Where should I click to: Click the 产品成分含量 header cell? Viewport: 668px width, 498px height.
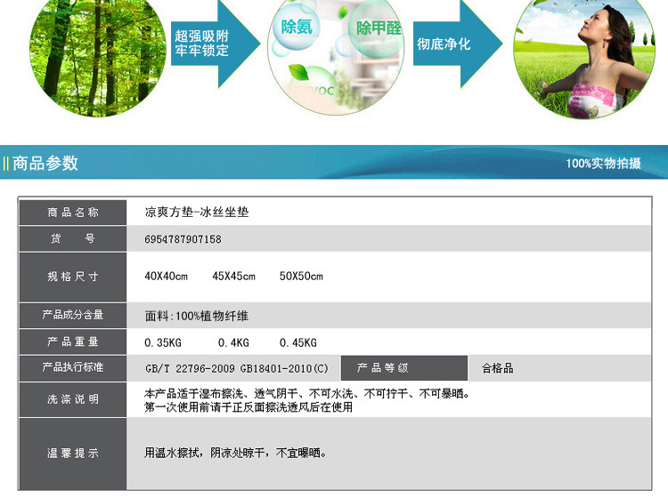click(x=73, y=315)
